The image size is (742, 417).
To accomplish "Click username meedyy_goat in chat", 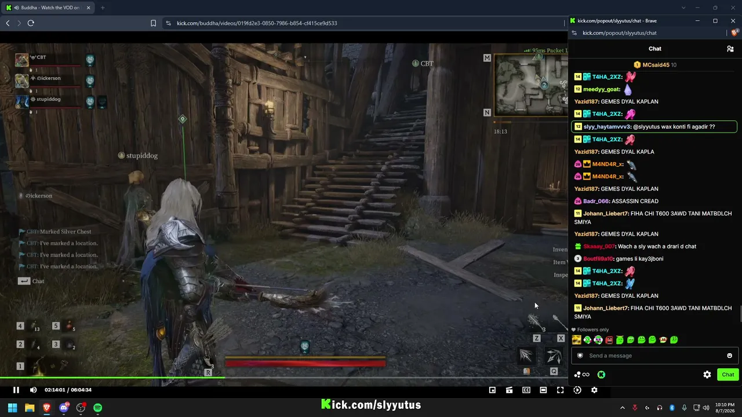I will tap(602, 89).
